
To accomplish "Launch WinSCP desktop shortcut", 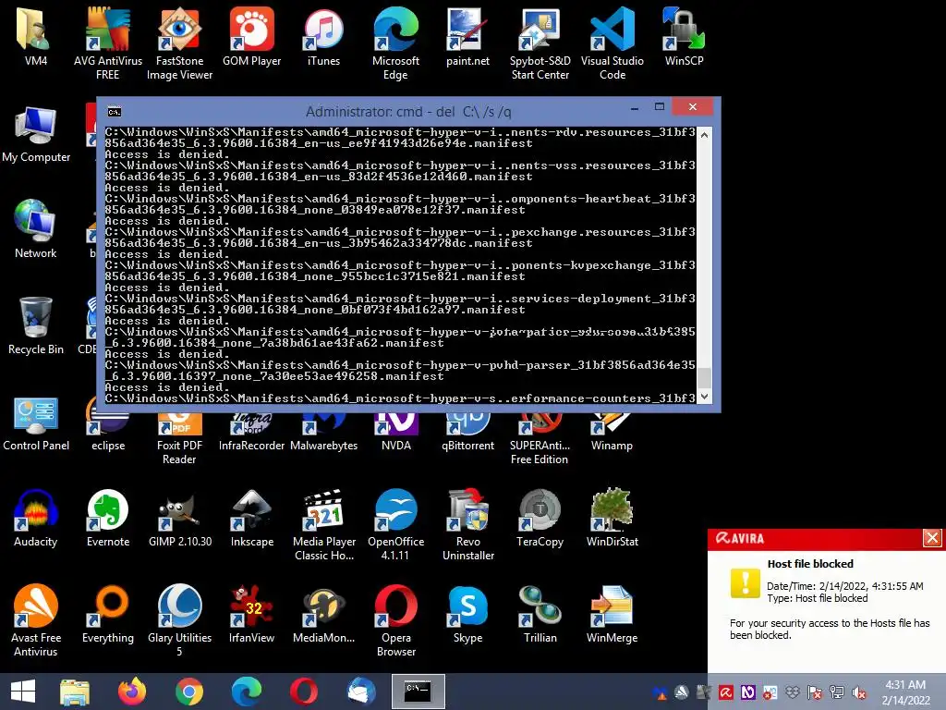I will [684, 36].
